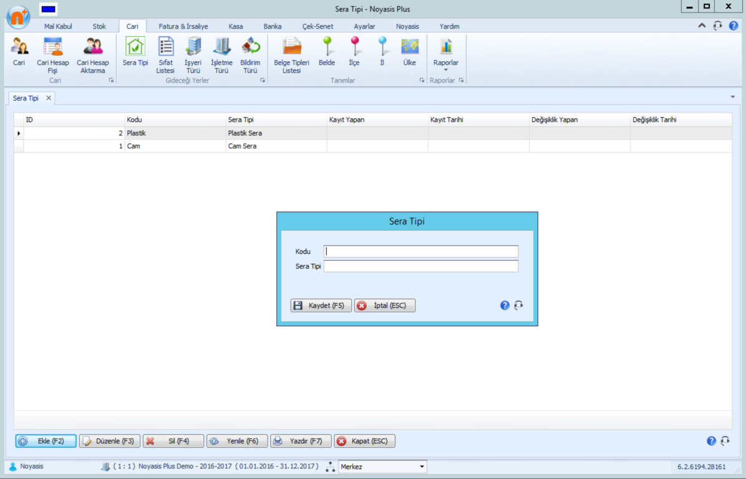Switch to the Banka tab
Image resolution: width=746 pixels, height=479 pixels.
pyautogui.click(x=273, y=26)
